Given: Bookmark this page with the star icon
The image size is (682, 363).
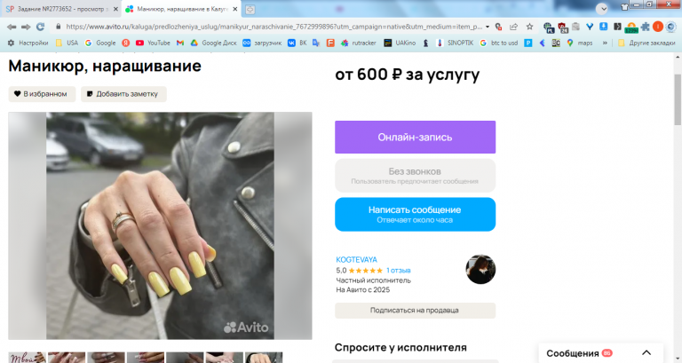Looking at the screenshot, I should 529,27.
